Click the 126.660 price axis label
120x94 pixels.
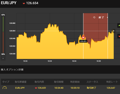(12, 23)
